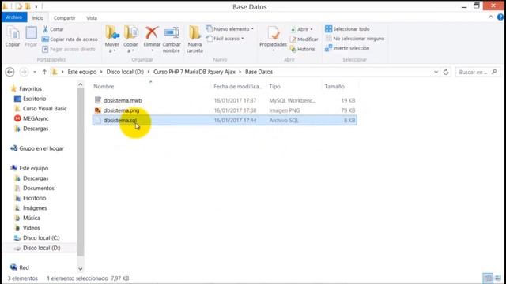506x284 pixels.
Task: Open Documentos in sidebar
Action: click(39, 188)
